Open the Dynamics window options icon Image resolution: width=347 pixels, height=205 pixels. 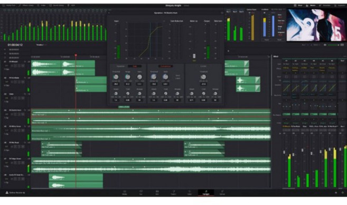tap(222, 13)
